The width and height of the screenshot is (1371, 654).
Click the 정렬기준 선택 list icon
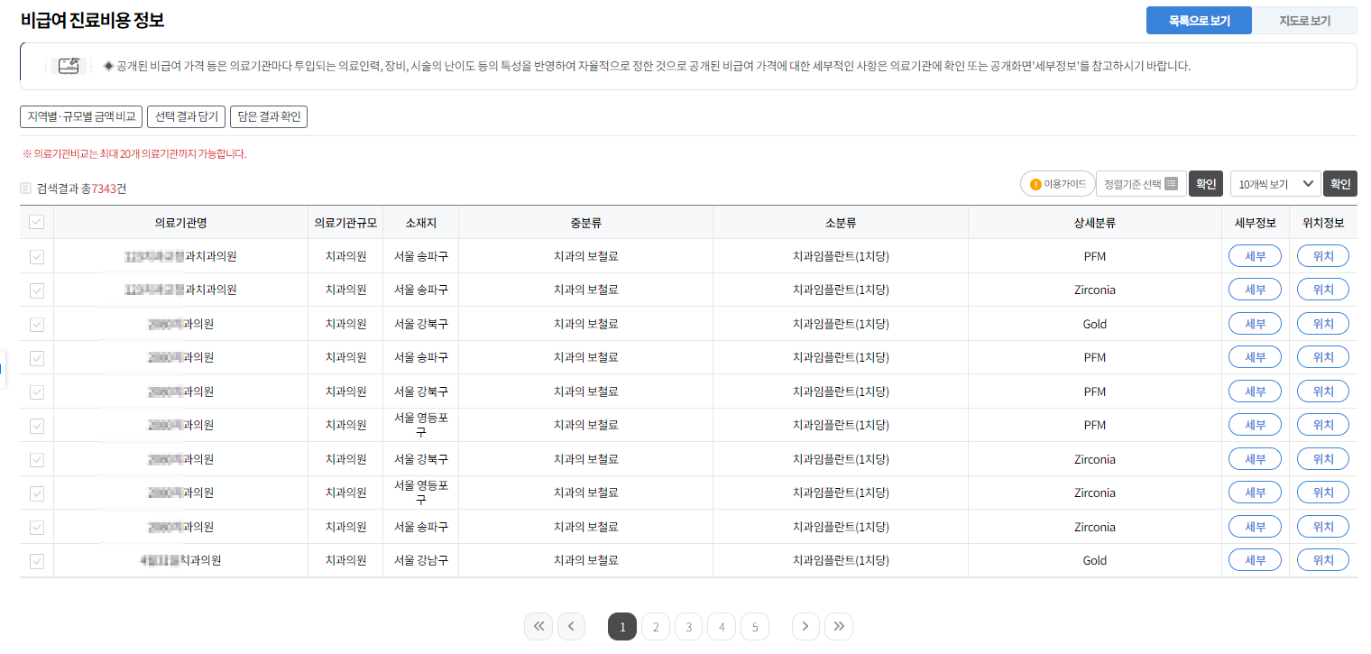[1171, 184]
